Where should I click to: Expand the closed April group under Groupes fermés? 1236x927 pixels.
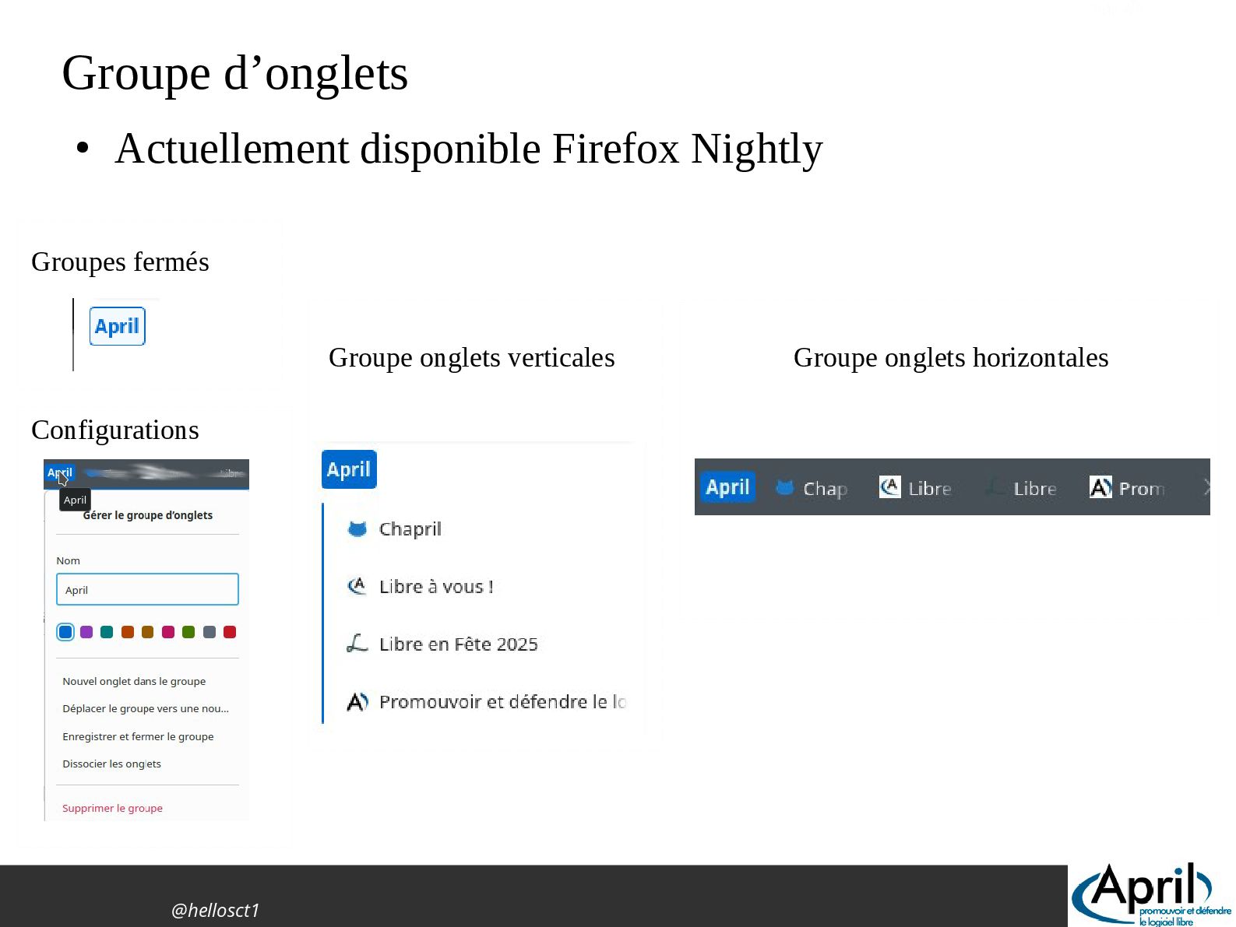pyautogui.click(x=118, y=326)
